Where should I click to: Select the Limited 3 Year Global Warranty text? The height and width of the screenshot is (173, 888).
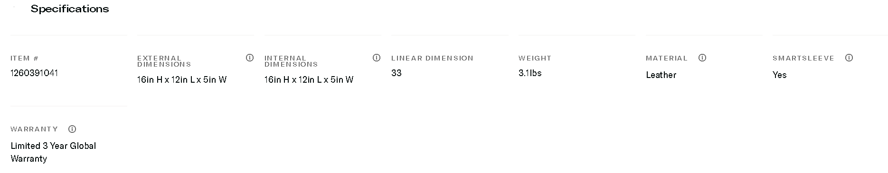tap(53, 152)
